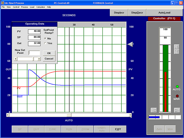
Task: Click set point scrollbar right arrow
Action: coord(39,59)
